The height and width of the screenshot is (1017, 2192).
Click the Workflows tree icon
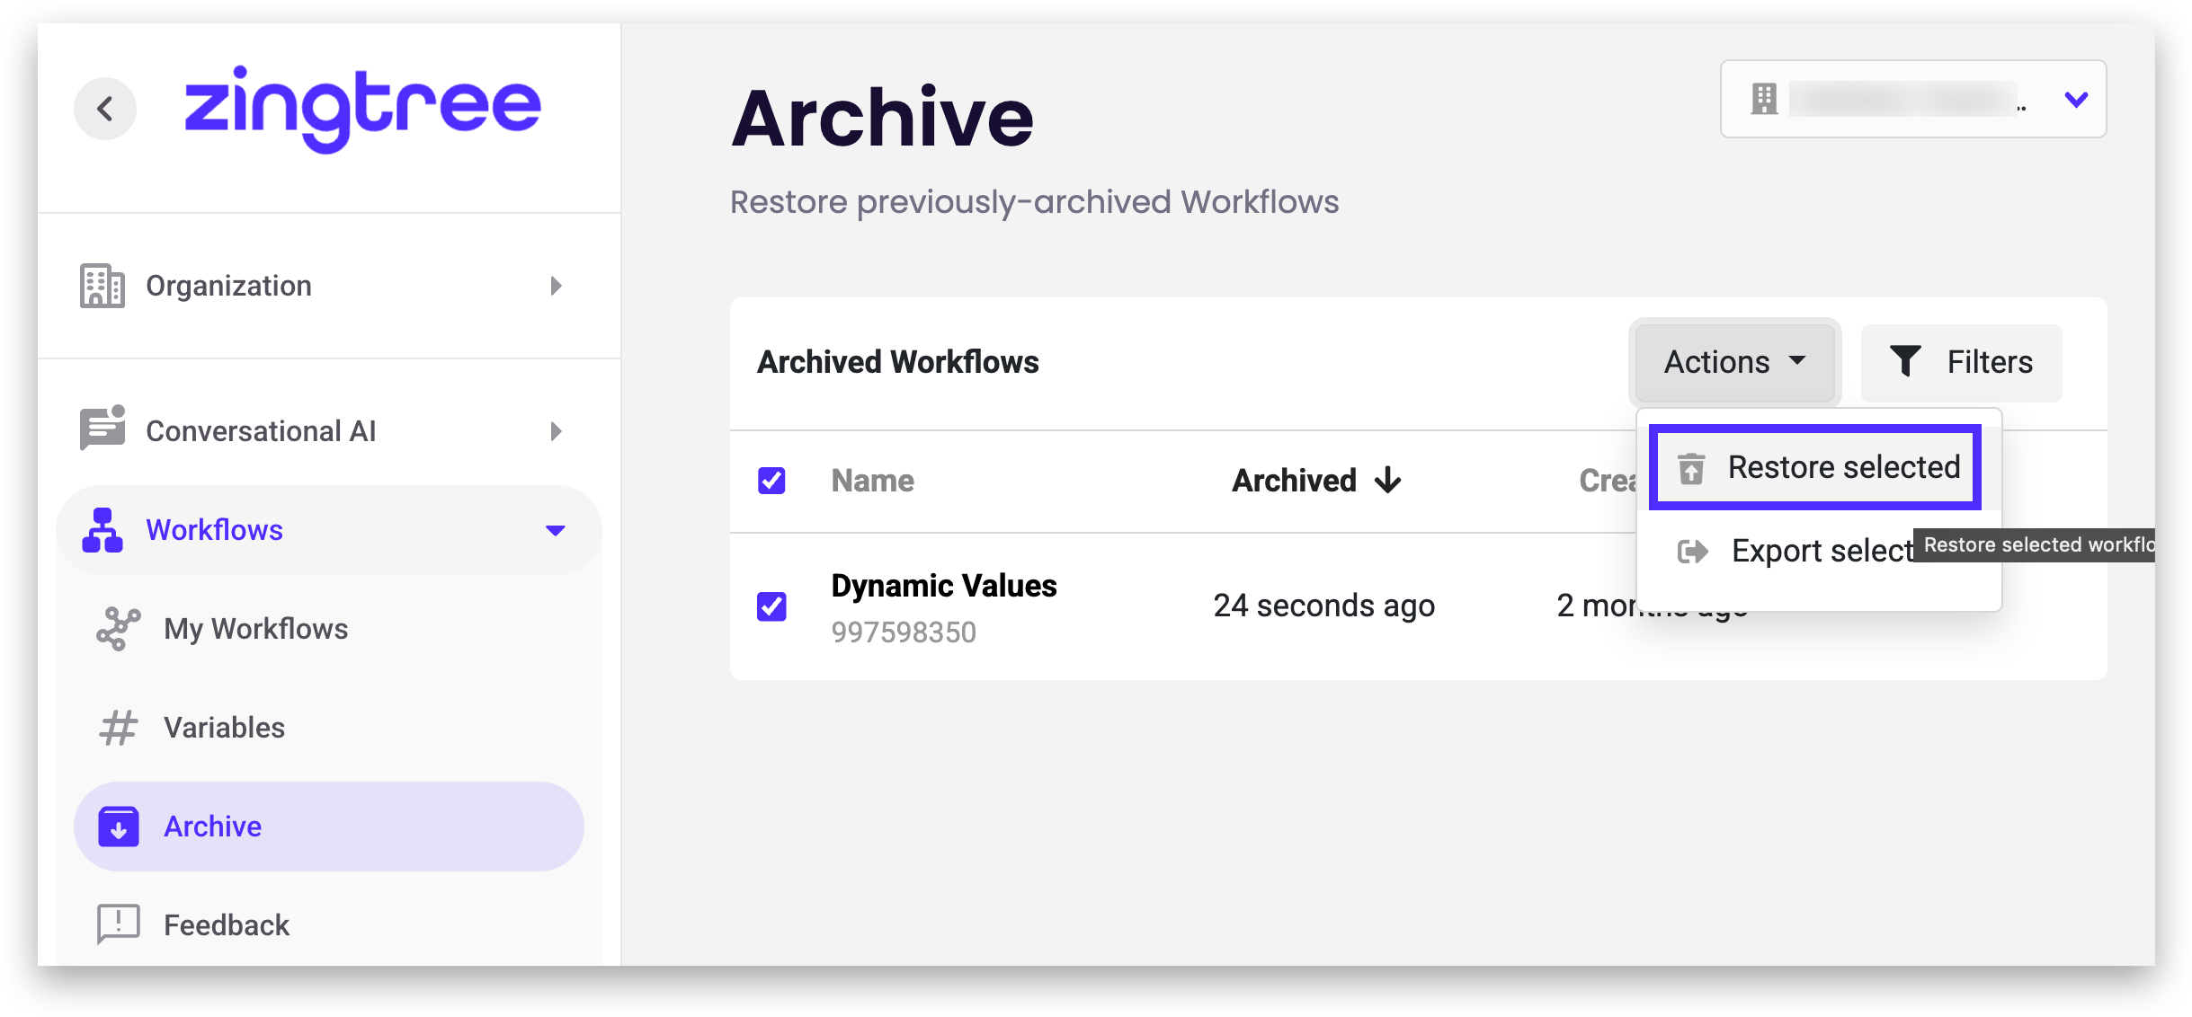click(x=102, y=530)
